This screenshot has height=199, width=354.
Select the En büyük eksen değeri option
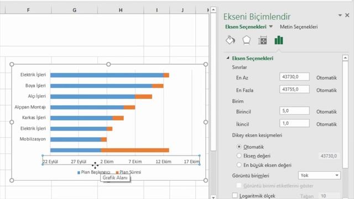[239, 165]
